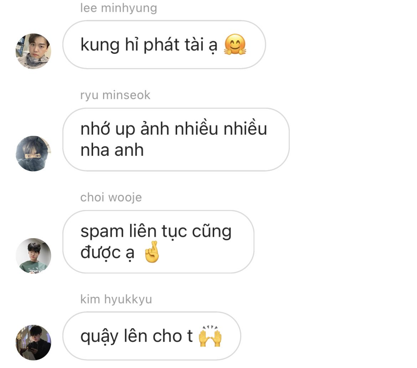Click the raised hands emoji
The height and width of the screenshot is (368, 417).
[x=210, y=336]
